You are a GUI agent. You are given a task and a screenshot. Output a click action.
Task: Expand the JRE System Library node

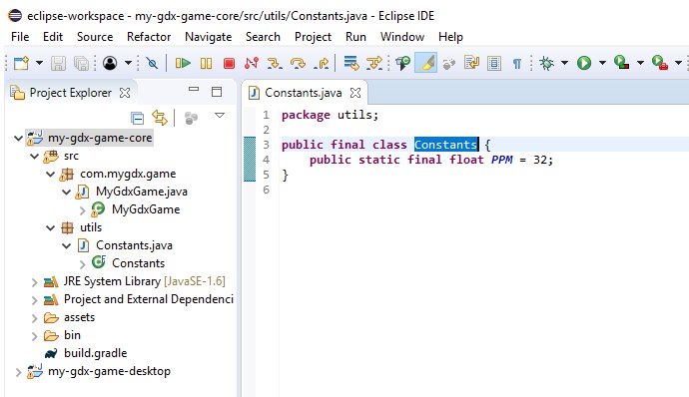pos(35,282)
